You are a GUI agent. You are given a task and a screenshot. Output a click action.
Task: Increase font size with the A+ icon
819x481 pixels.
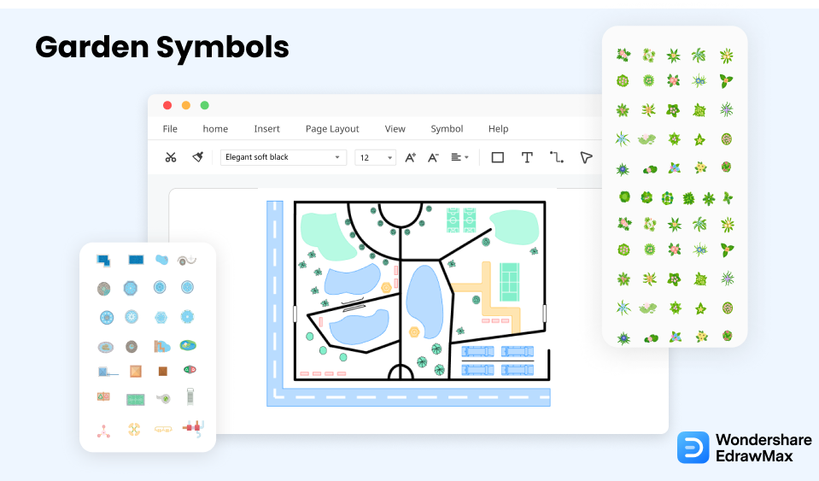tap(411, 157)
